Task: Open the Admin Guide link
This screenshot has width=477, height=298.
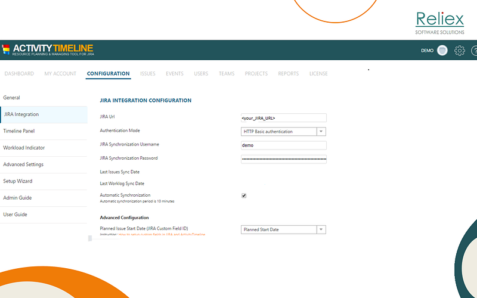Action: tap(44, 198)
